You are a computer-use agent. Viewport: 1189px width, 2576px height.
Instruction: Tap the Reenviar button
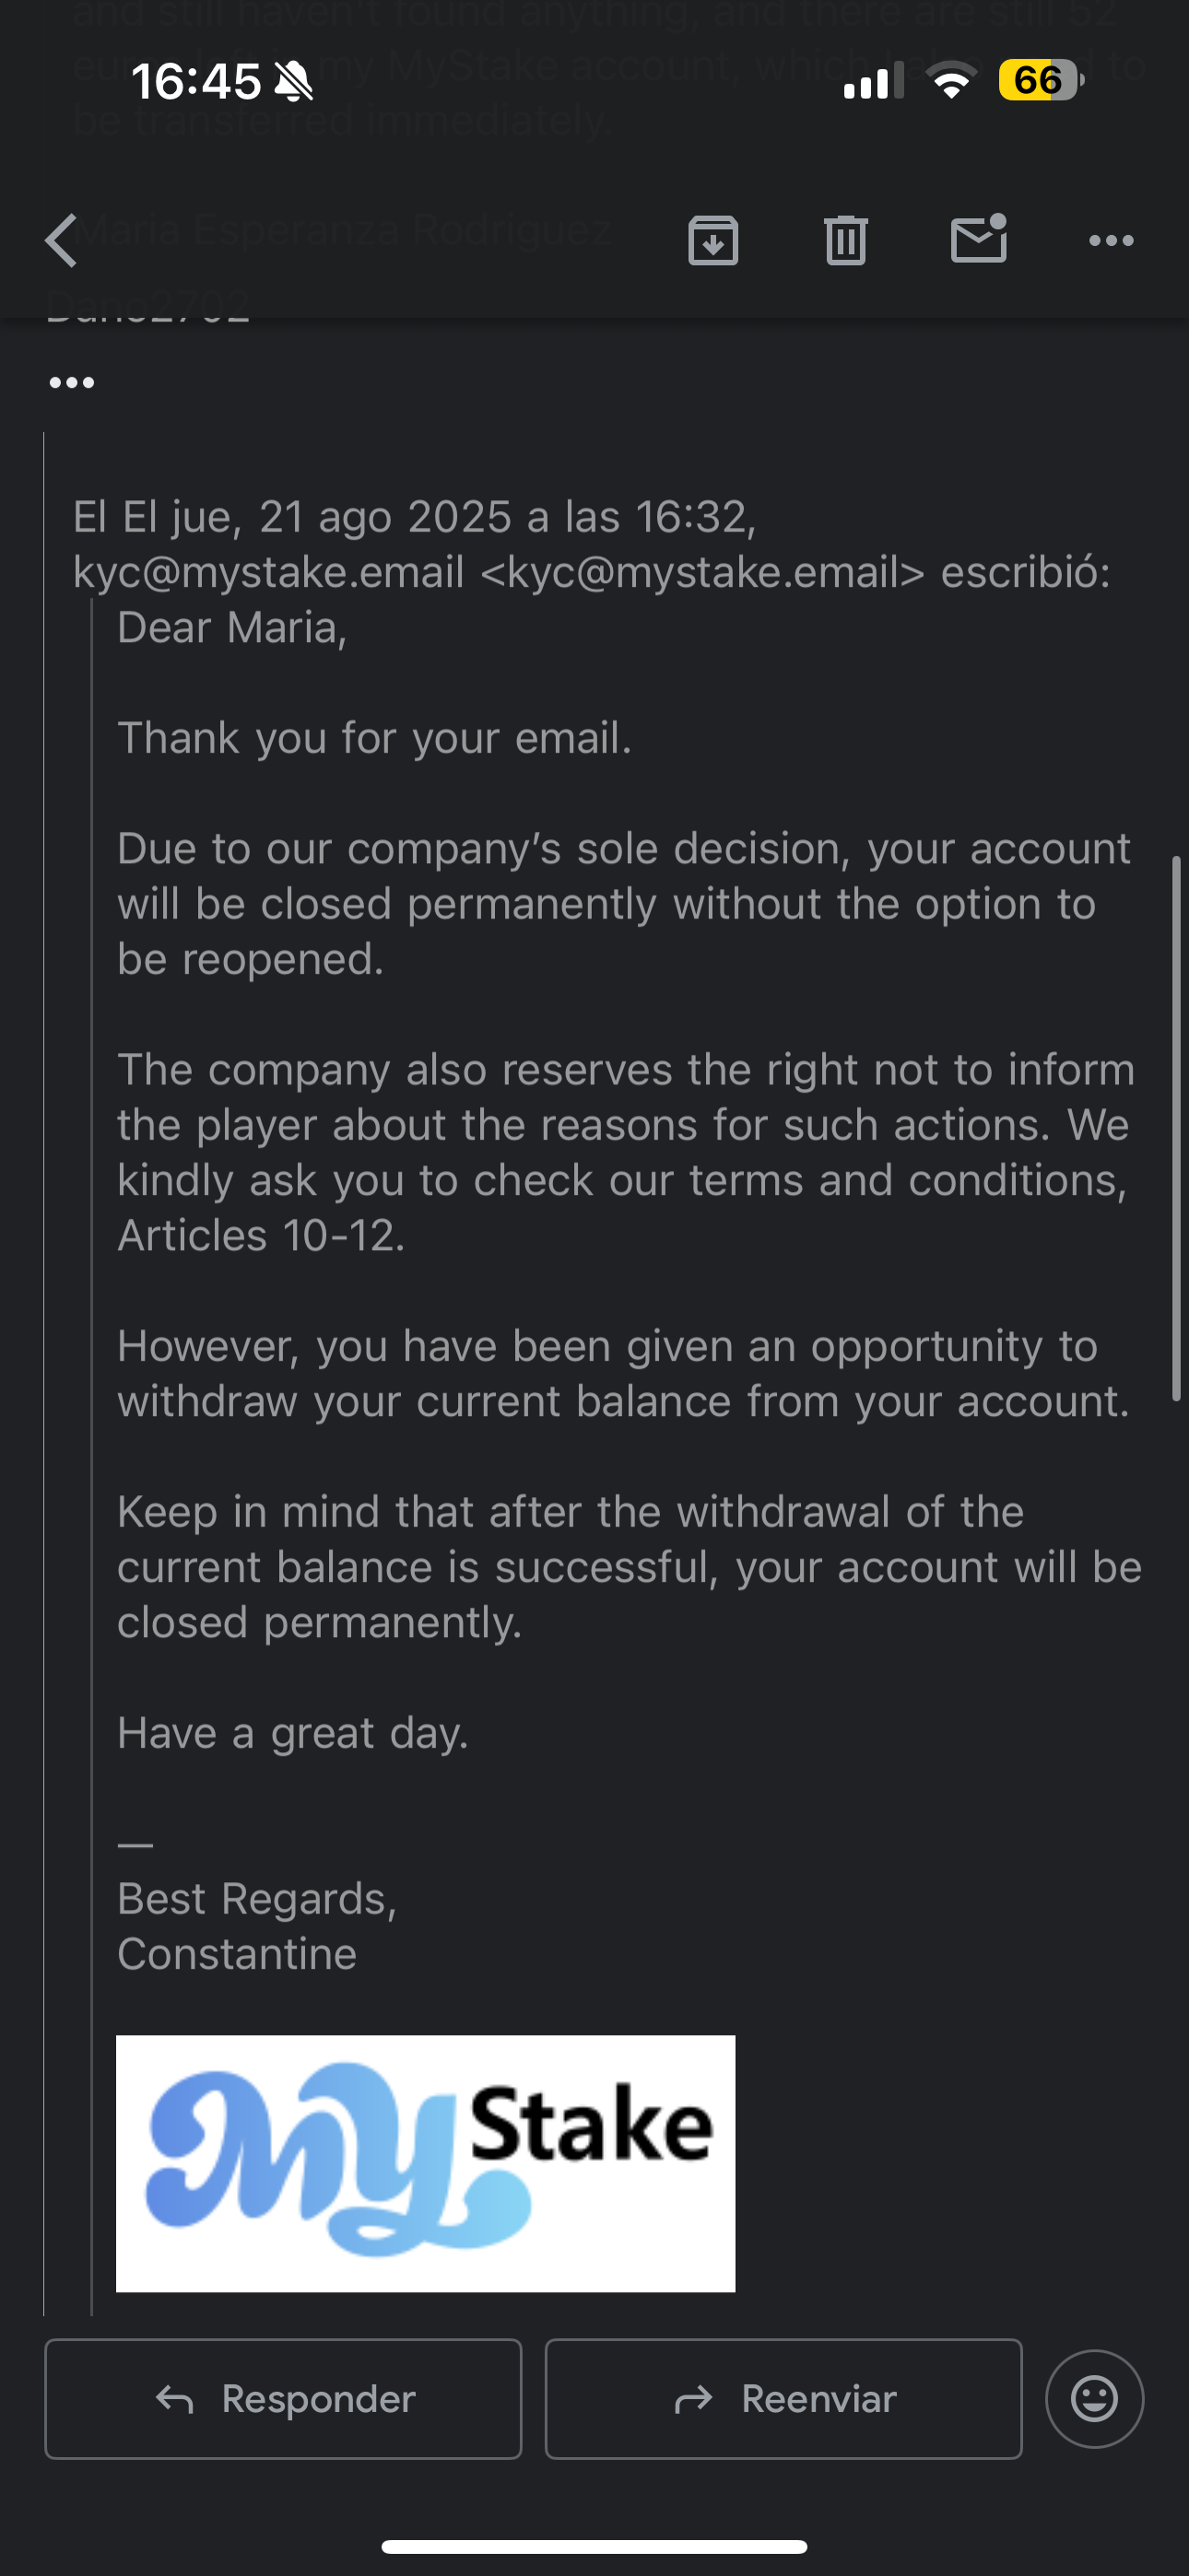783,2398
